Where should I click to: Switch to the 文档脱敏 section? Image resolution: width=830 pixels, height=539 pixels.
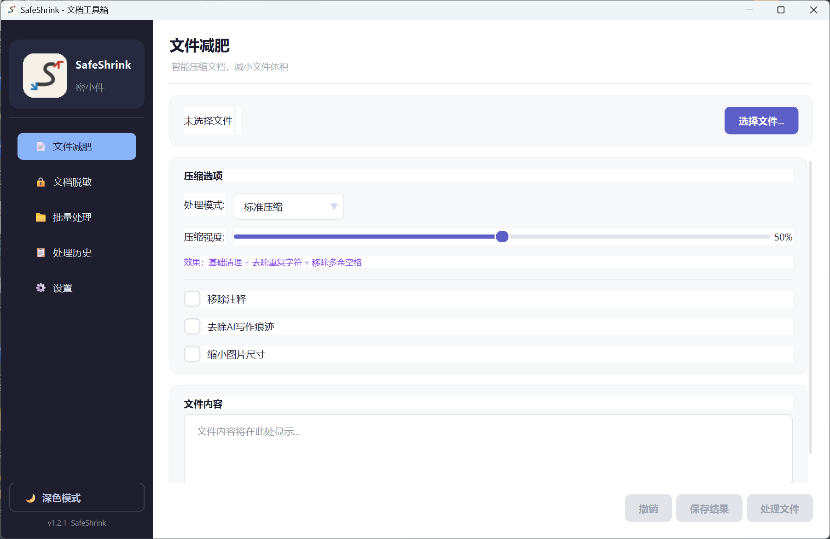pyautogui.click(x=77, y=182)
